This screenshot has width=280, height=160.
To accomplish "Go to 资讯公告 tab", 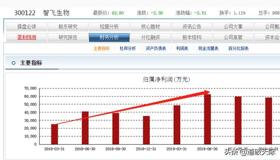I will pyautogui.click(x=192, y=27).
